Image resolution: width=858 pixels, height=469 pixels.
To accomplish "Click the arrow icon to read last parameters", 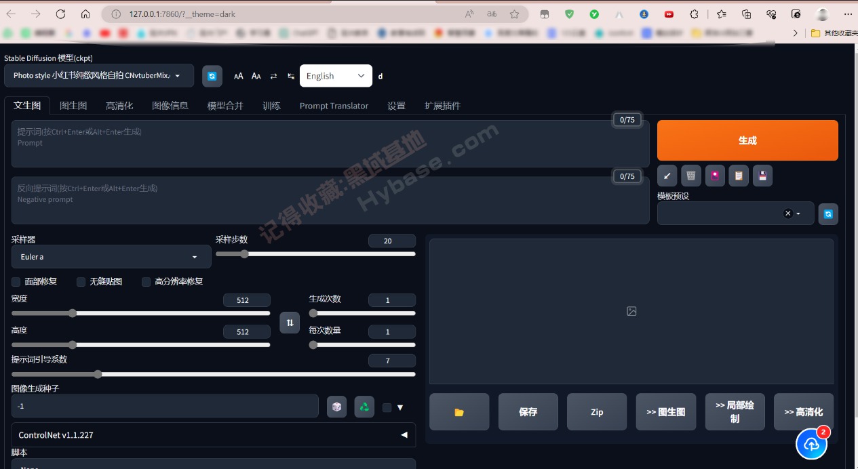I will tap(667, 176).
